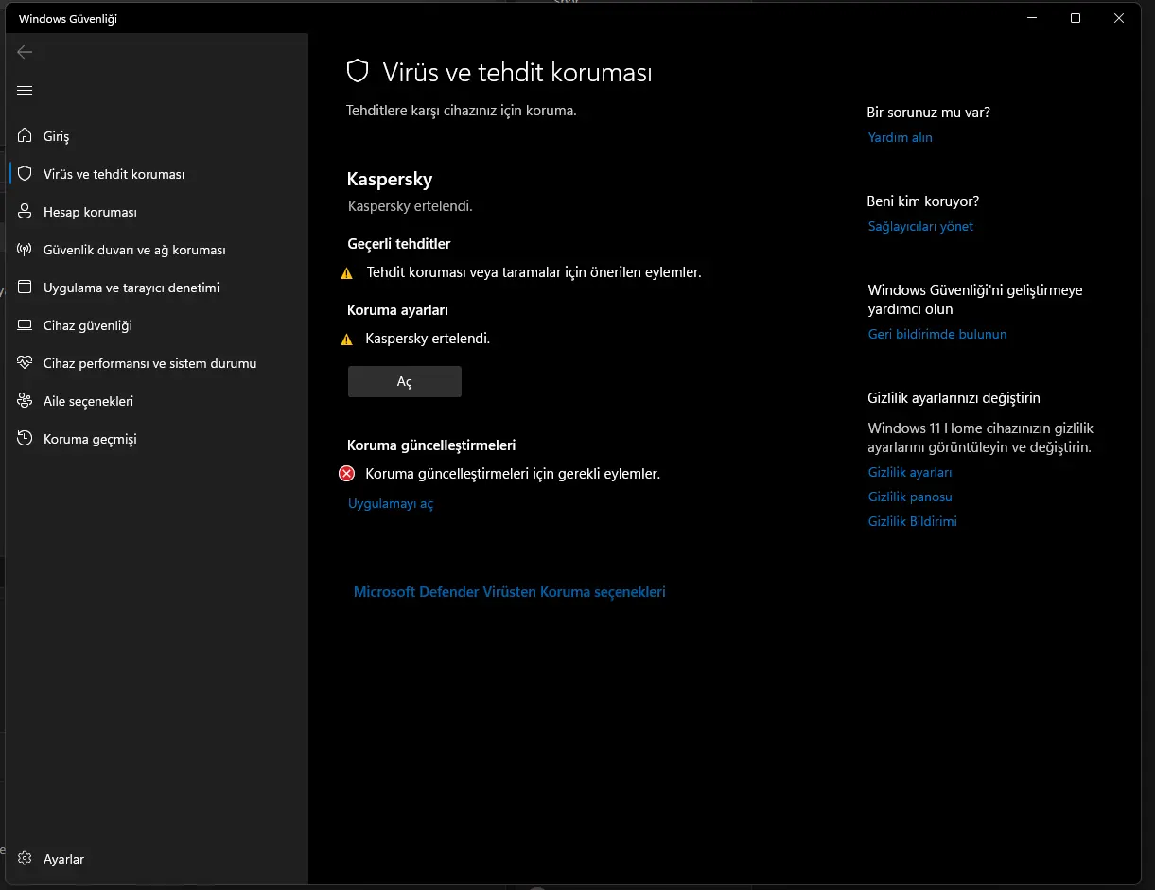The width and height of the screenshot is (1155, 890).
Task: Click the Aç button
Action: click(x=405, y=381)
